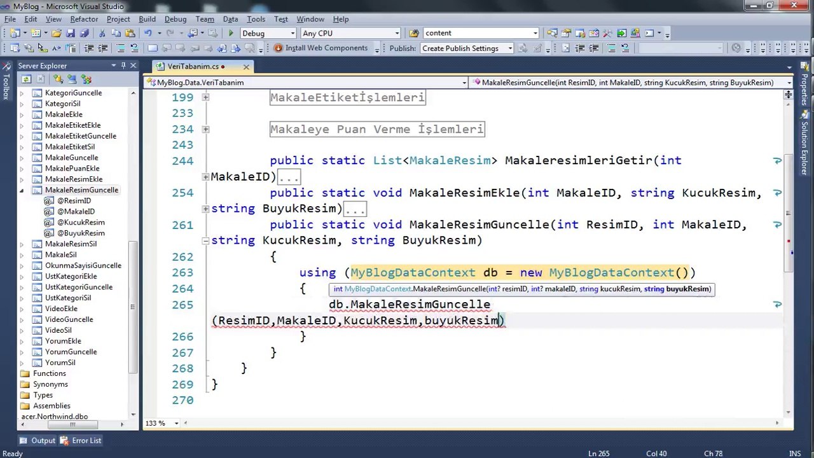814x458 pixels.
Task: Click the Save All icon
Action: pyautogui.click(x=84, y=33)
